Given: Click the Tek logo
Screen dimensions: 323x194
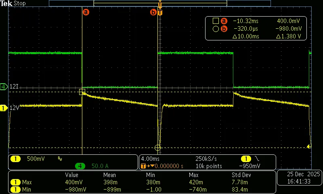Looking at the screenshot, I should click(x=6, y=3).
